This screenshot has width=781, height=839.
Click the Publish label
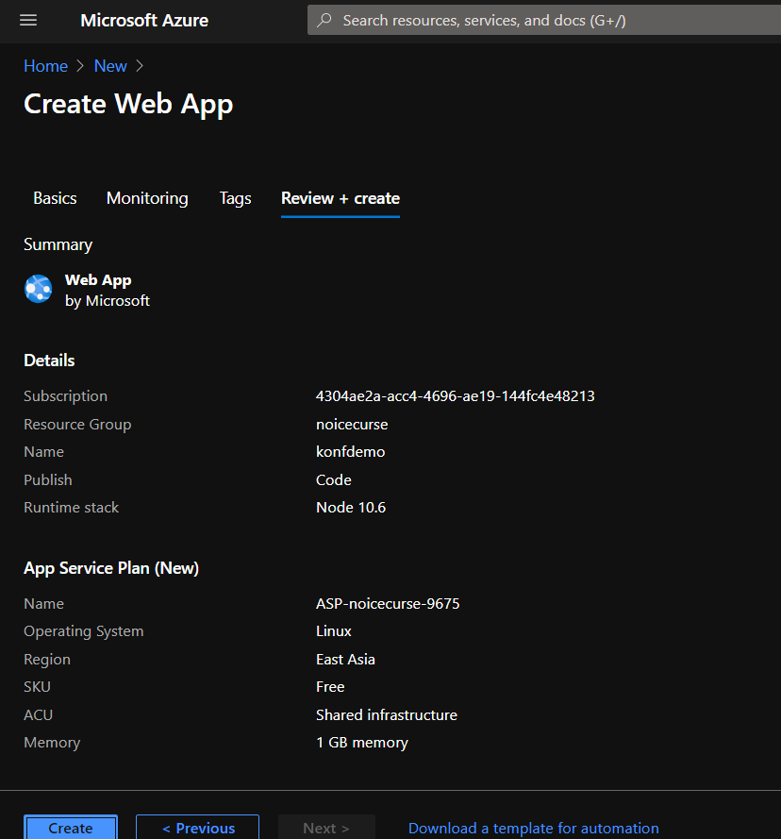[48, 480]
